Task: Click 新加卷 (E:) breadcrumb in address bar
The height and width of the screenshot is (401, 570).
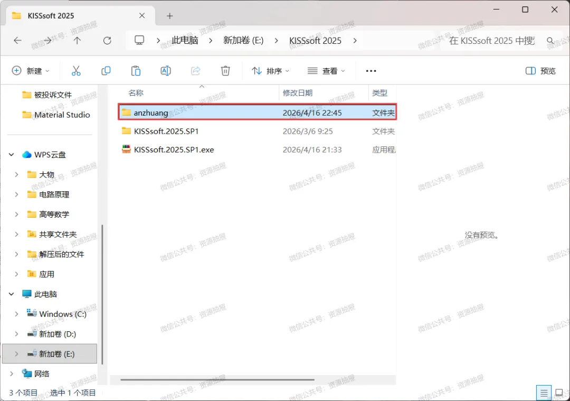Action: click(243, 40)
